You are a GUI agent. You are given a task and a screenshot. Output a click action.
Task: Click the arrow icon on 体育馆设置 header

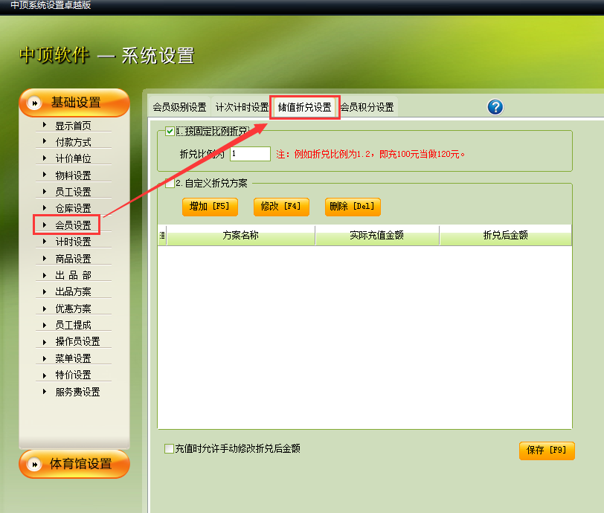click(x=34, y=464)
